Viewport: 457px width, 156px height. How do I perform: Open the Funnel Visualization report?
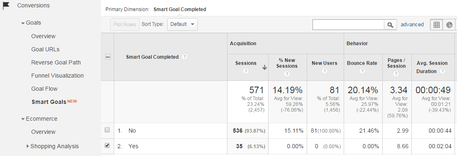[57, 76]
